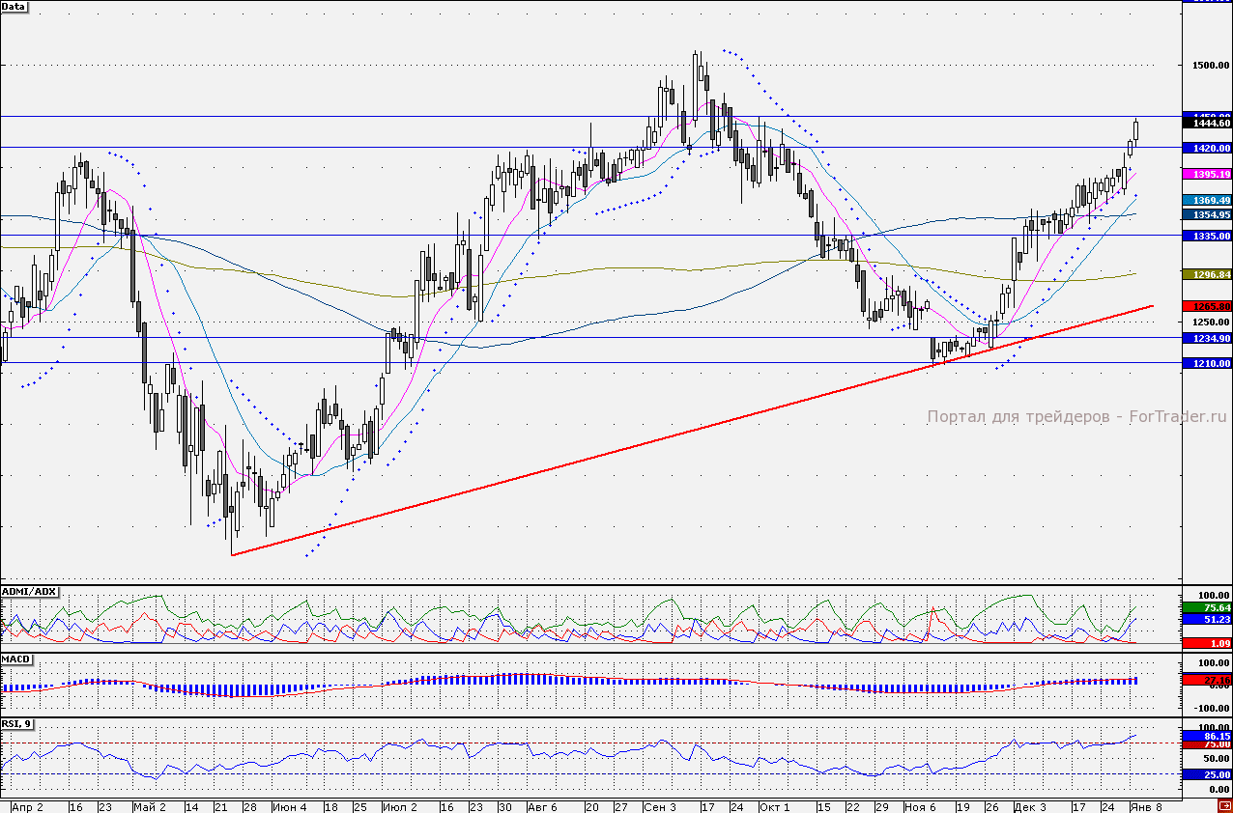Click the 1369.49 moving average price tag
The height and width of the screenshot is (813, 1233).
point(1208,200)
